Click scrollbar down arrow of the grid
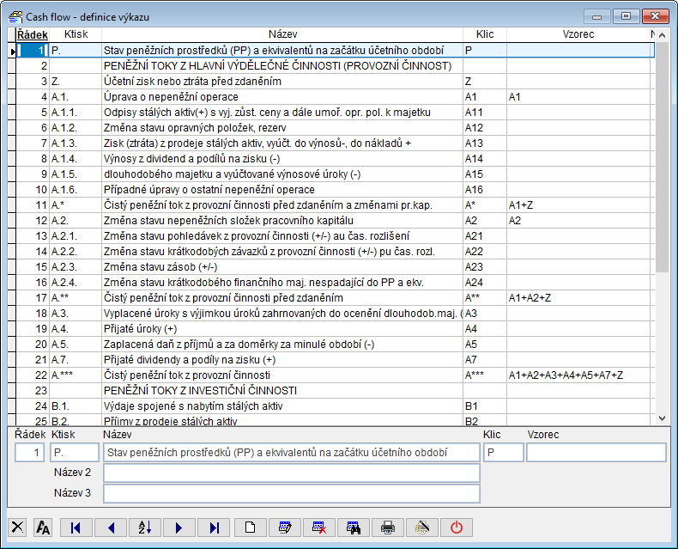This screenshot has height=549, width=678. point(662,418)
